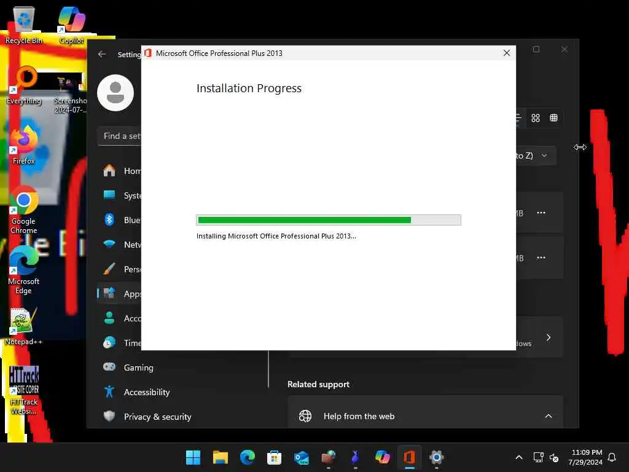Switch to the Office installer on the taskbar
This screenshot has width=629, height=472.
point(410,457)
